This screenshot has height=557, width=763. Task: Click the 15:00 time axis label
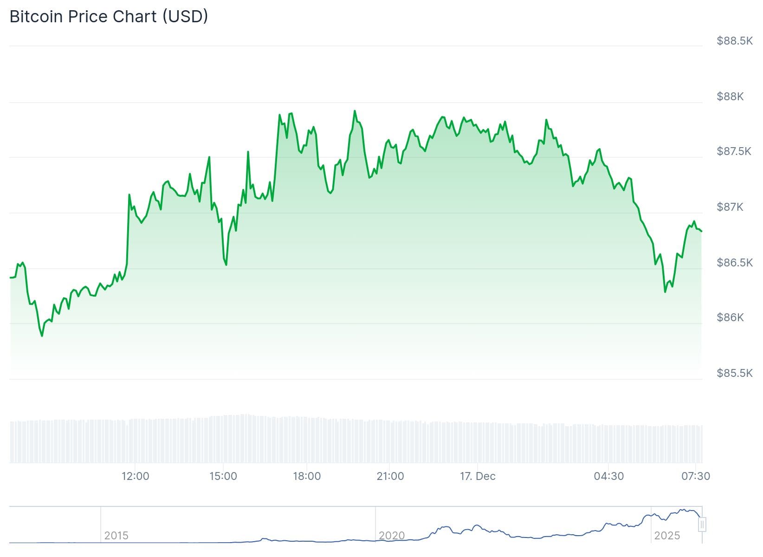[223, 476]
